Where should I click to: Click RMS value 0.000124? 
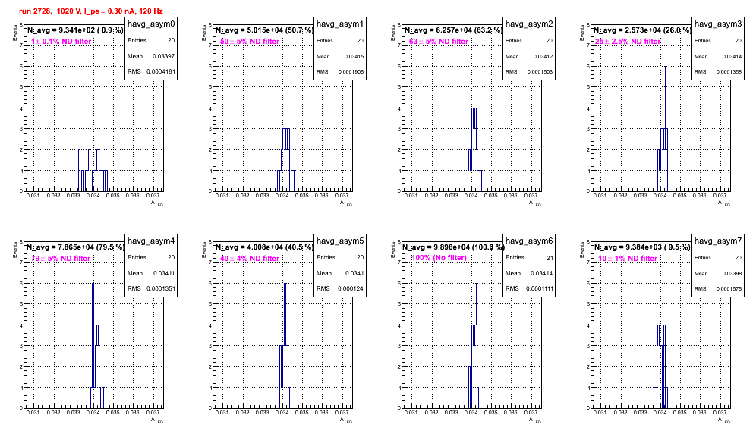click(x=351, y=289)
